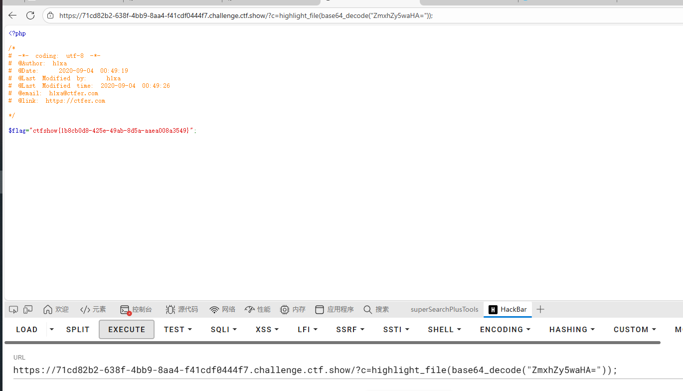Image resolution: width=683 pixels, height=391 pixels.
Task: Go back with the browser back arrow
Action: point(12,15)
